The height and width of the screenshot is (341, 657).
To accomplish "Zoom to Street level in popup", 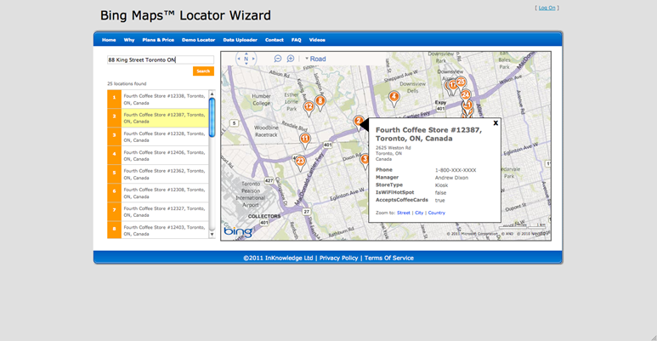I will tap(403, 213).
